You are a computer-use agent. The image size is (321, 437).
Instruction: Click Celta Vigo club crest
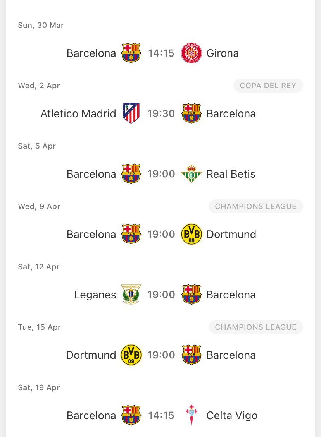tap(191, 415)
